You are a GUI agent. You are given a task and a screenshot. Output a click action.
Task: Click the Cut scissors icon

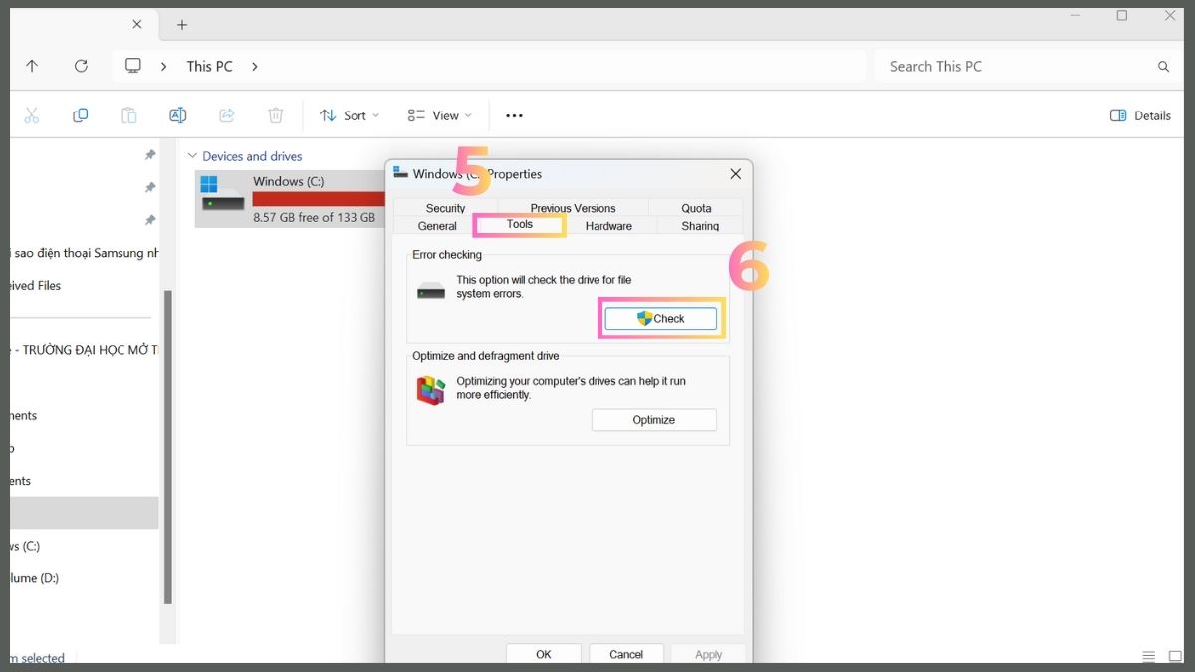31,115
